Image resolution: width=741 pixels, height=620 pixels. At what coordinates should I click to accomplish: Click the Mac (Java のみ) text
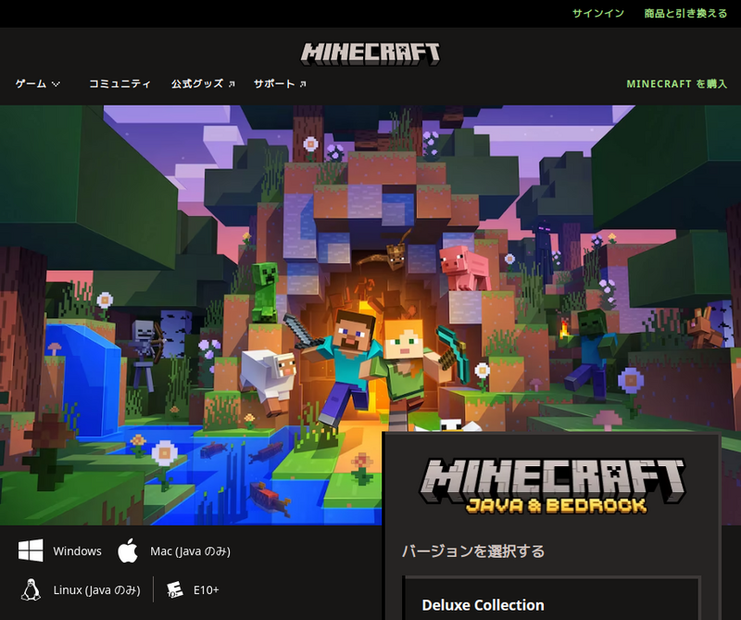point(190,550)
